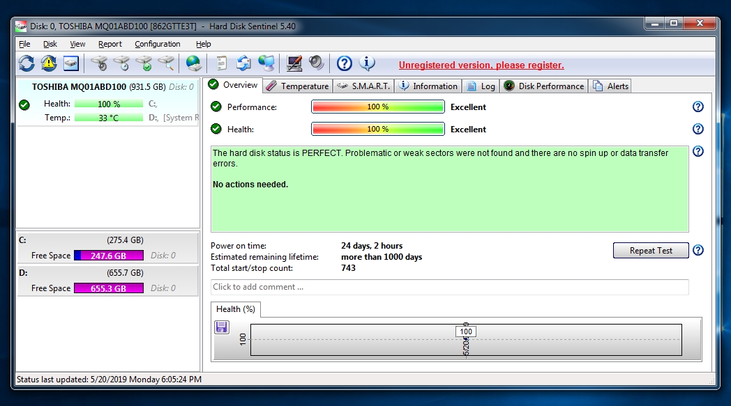Open the File menu

point(24,44)
